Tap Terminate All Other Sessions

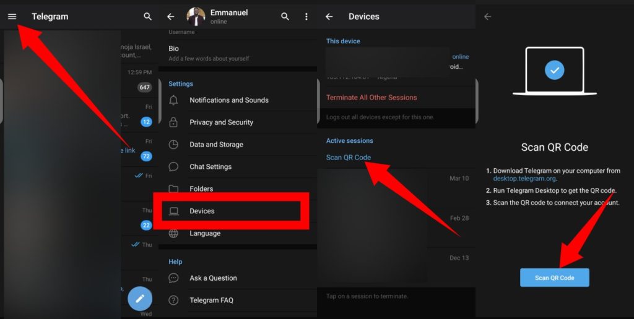(x=371, y=97)
